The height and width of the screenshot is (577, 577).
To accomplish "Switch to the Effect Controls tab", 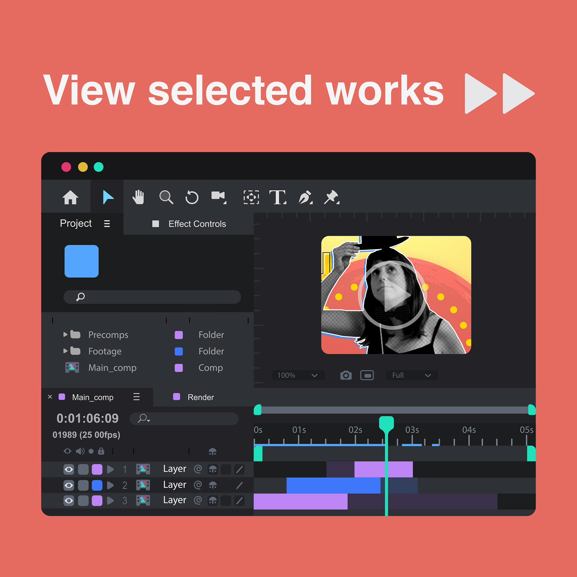I will (197, 224).
